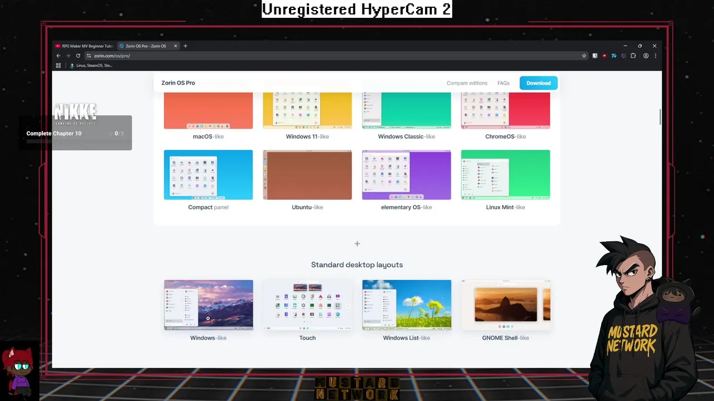Select the macOS-like layout thumbnail
714x401 pixels.
point(208,110)
